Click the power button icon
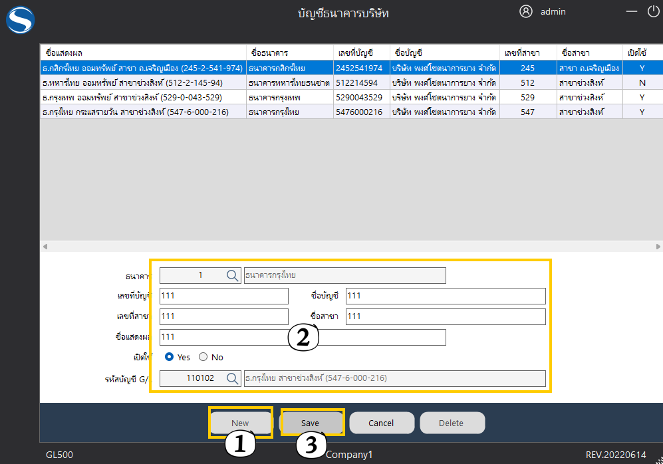The width and height of the screenshot is (663, 464). pos(653,11)
